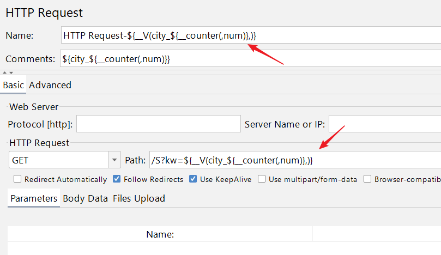441x255 pixels.
Task: Enable Use multipart/form-data checkbox
Action: 262,179
